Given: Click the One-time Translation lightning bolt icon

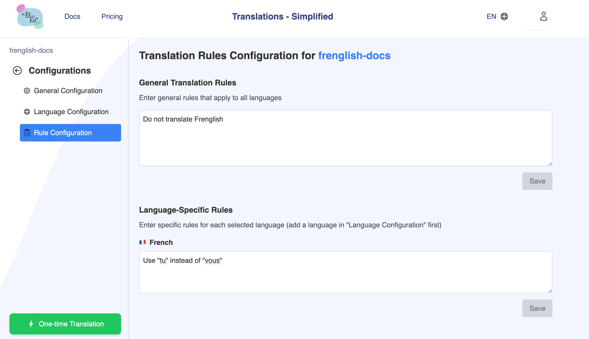Looking at the screenshot, I should pos(32,324).
